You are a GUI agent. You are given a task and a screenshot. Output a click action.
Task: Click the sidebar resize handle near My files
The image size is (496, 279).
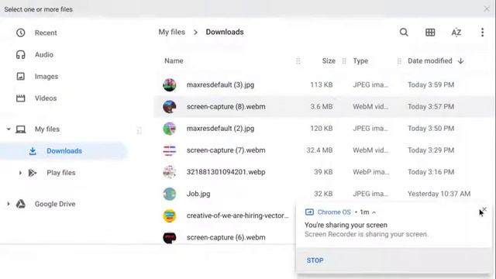[x=139, y=130]
